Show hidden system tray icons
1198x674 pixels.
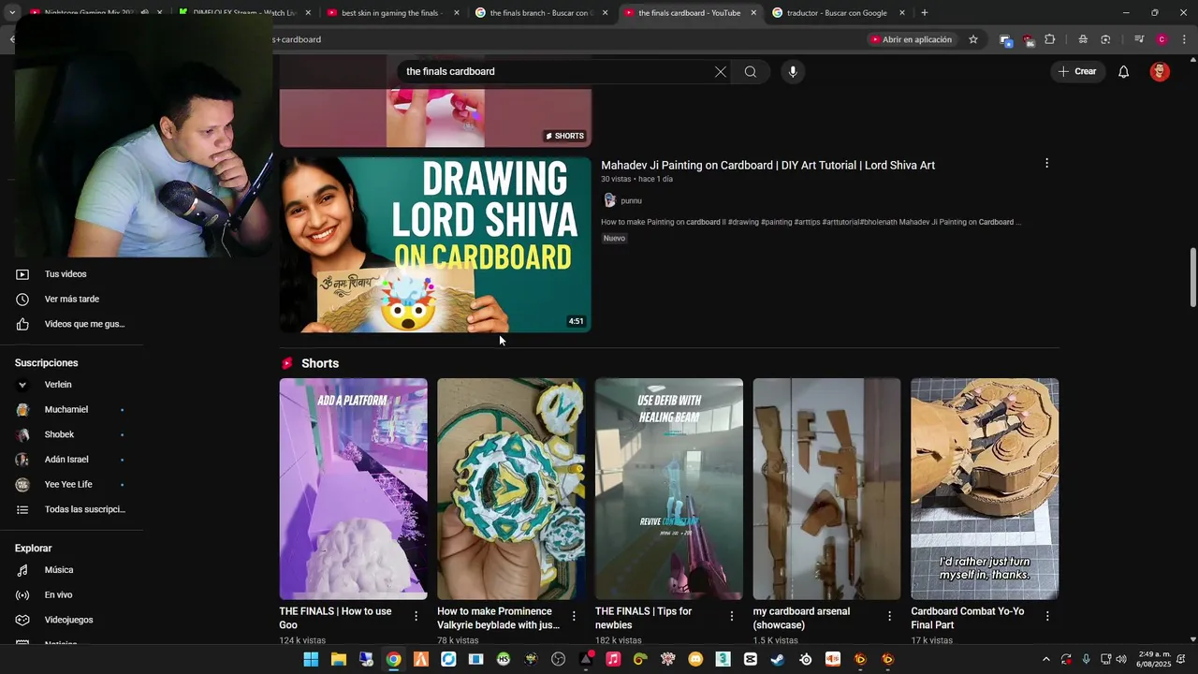coord(1046,659)
